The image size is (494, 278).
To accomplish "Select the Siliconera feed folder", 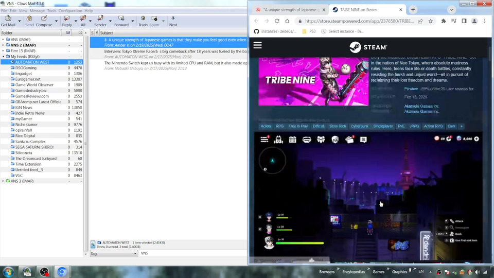I will [x=24, y=153].
